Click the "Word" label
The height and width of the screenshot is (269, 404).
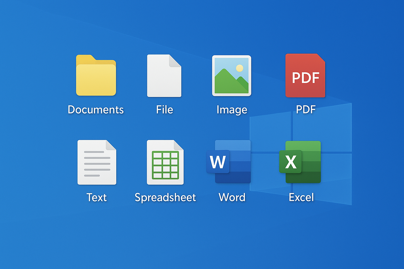(232, 197)
